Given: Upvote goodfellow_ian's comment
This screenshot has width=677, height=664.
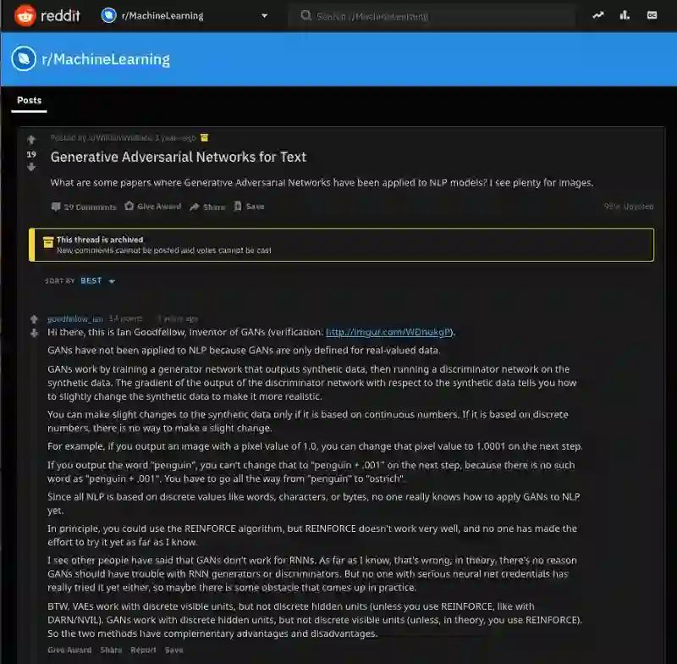Looking at the screenshot, I should click(34, 319).
